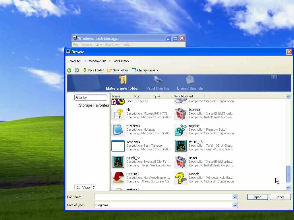Click the NOTEPAD file name text
The width and height of the screenshot is (294, 220).
pos(133,126)
